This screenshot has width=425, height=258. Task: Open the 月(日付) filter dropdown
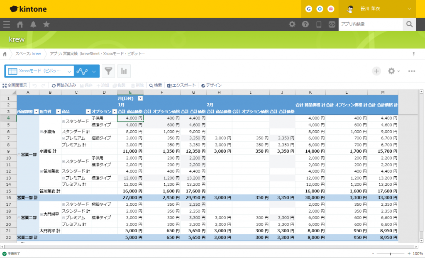[x=140, y=98]
